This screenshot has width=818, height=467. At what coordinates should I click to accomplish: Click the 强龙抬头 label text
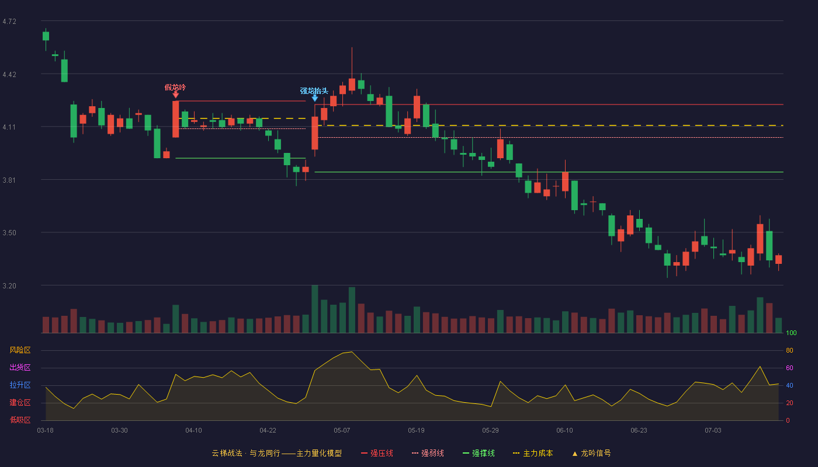tap(314, 90)
